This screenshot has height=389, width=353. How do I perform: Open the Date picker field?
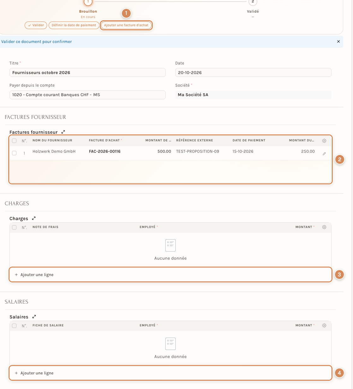coord(253,72)
